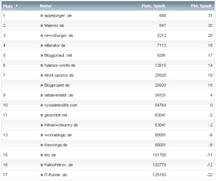Select the value 847 in Majeres row
Image resolution: width=216 pixels, height=181 pixels.
[163, 25]
